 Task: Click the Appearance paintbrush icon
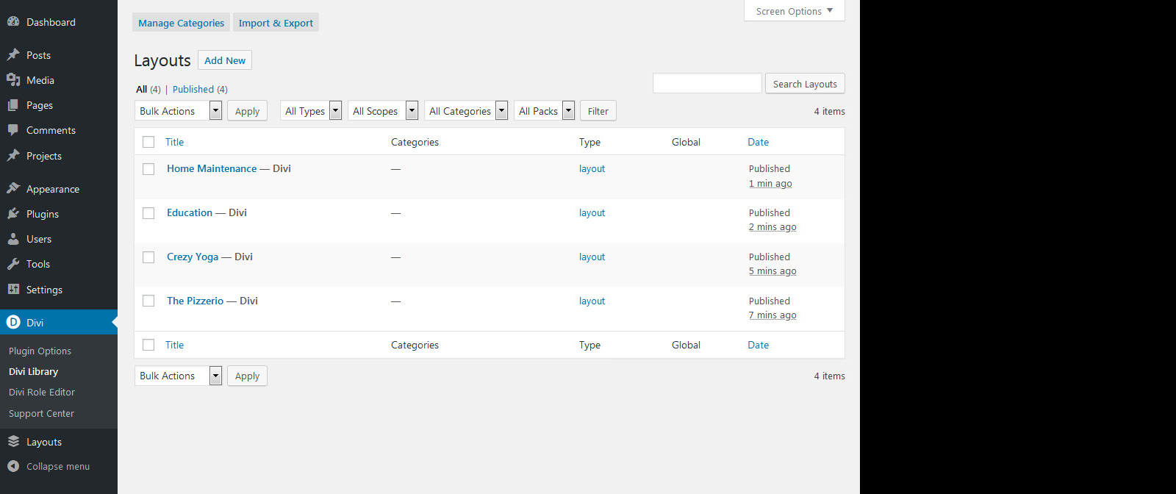(13, 189)
